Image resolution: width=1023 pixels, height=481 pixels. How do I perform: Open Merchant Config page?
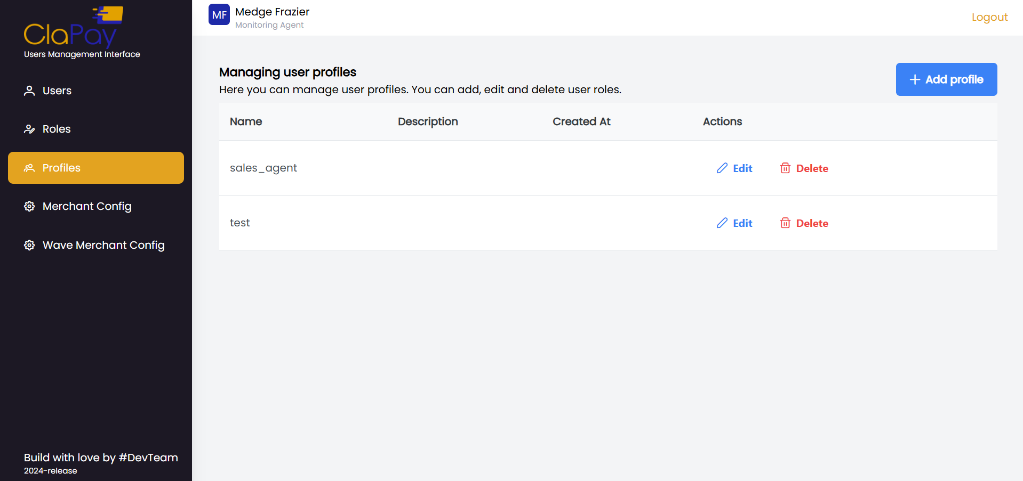[87, 207]
